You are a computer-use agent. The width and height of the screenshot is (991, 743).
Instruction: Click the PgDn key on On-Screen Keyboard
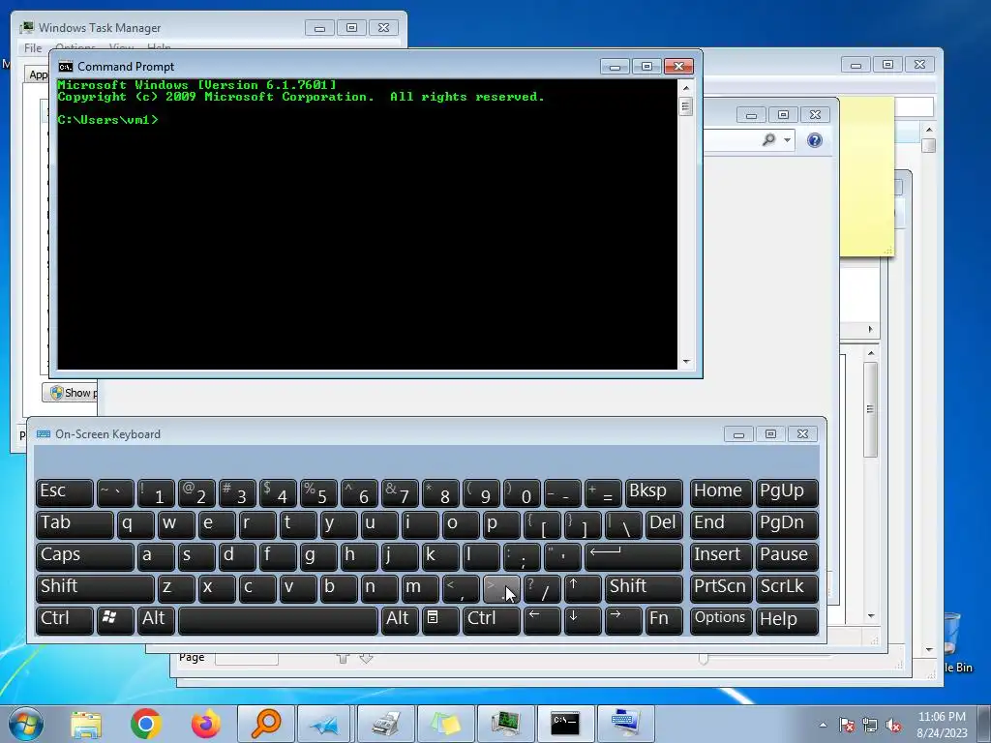pyautogui.click(x=787, y=524)
